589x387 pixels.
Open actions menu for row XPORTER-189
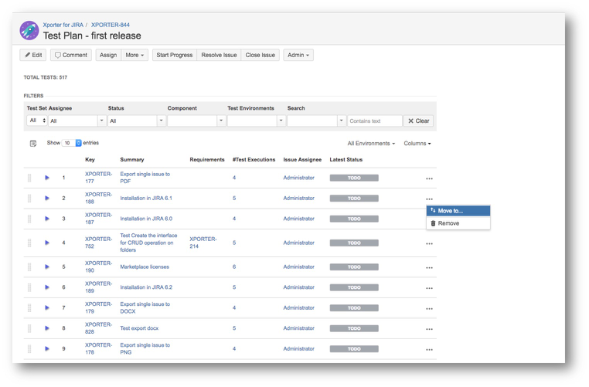tap(429, 288)
